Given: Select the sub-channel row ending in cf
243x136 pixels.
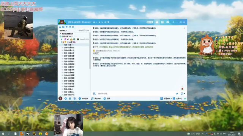Looking at the screenshot, I should point(68,89).
